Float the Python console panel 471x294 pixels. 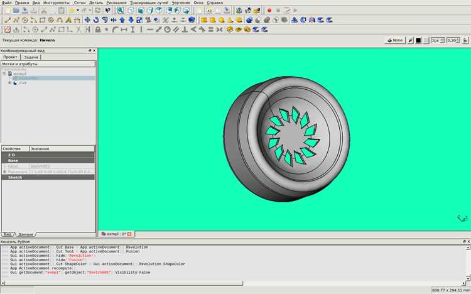(x=464, y=242)
